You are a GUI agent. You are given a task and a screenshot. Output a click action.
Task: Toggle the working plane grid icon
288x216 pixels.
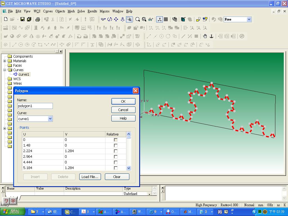point(166,19)
